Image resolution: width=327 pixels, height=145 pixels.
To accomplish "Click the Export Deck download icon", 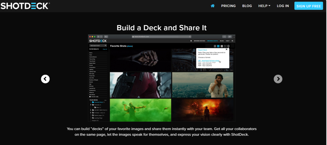I will [228, 46].
